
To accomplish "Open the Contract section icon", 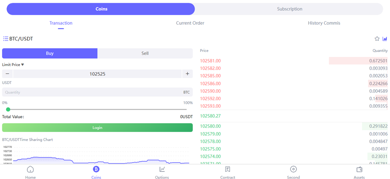I will 227,169.
